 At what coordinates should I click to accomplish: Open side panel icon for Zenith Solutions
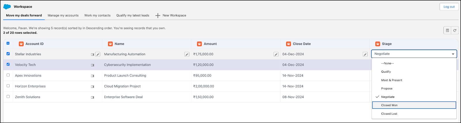point(92,97)
